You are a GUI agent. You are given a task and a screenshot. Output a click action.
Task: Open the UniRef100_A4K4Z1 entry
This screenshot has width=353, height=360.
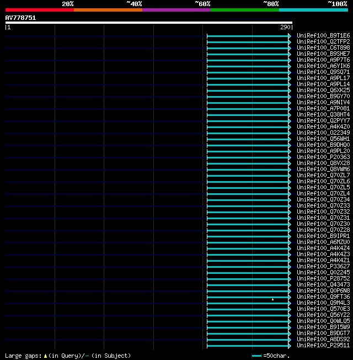point(323,261)
